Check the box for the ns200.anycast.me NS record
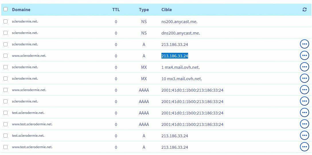This screenshot has width=312, height=155. 5,21
